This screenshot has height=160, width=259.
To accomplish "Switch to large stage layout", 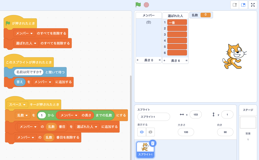I will (x=243, y=5).
